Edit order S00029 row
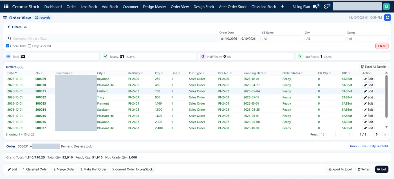 pyautogui.click(x=368, y=79)
